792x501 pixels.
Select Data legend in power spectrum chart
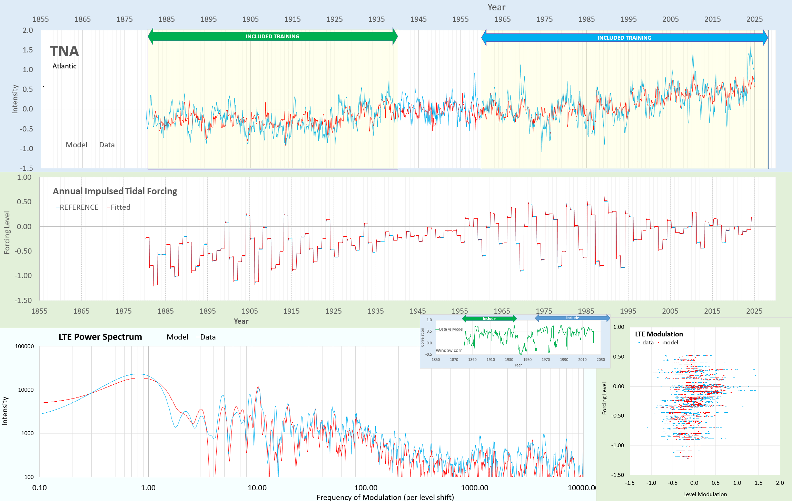(x=207, y=337)
